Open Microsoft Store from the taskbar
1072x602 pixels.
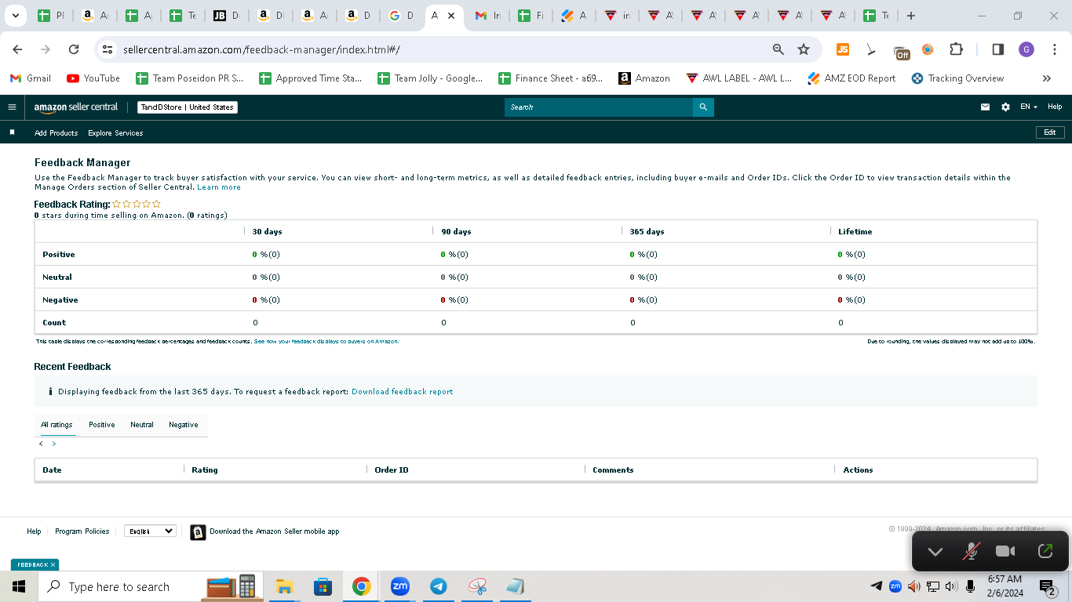[x=323, y=586]
